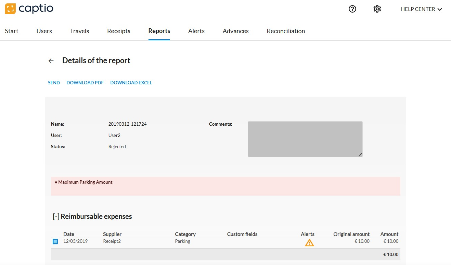Open settings gear icon
This screenshot has height=265, width=451.
pos(377,9)
